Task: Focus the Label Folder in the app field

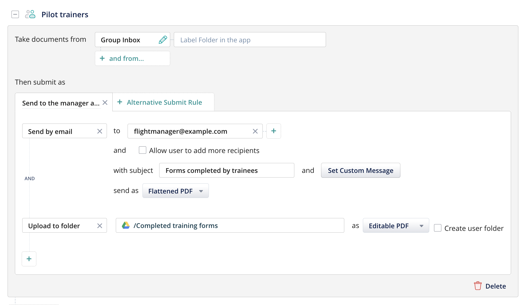Action: (250, 40)
